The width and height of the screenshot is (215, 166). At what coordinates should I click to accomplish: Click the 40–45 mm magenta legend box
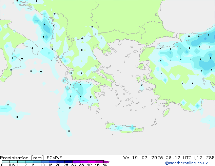pos(92,162)
